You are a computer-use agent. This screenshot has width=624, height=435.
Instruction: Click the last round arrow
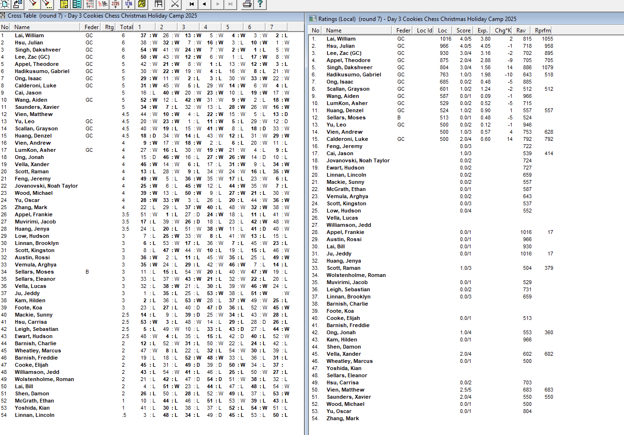coord(230,4)
